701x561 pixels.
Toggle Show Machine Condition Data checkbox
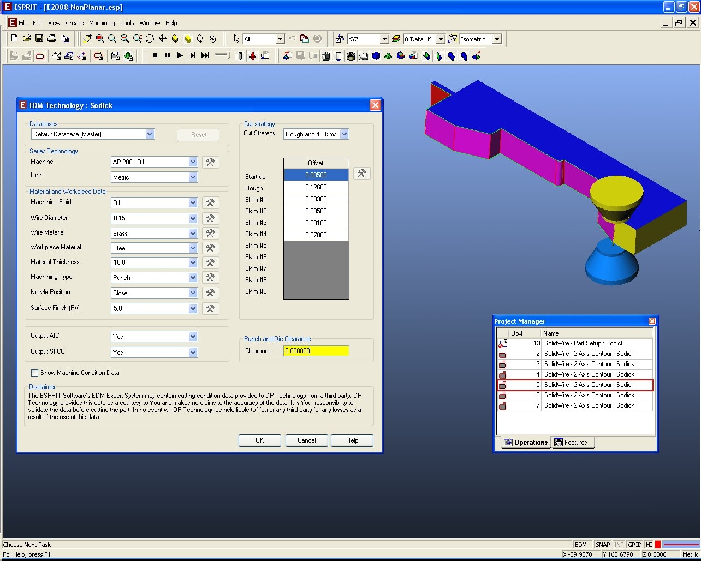click(x=35, y=373)
